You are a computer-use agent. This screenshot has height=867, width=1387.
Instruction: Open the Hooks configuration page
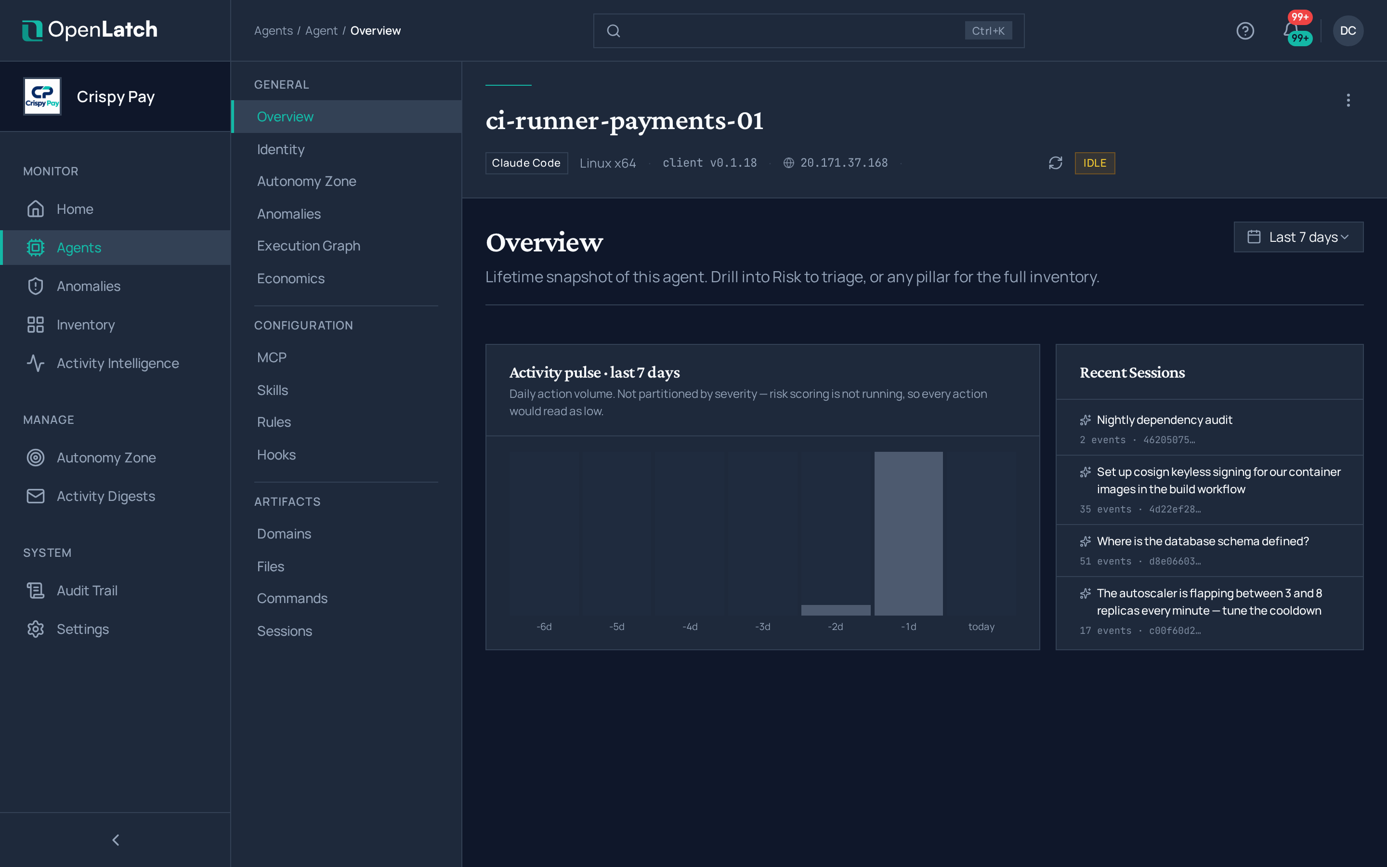coord(347,455)
